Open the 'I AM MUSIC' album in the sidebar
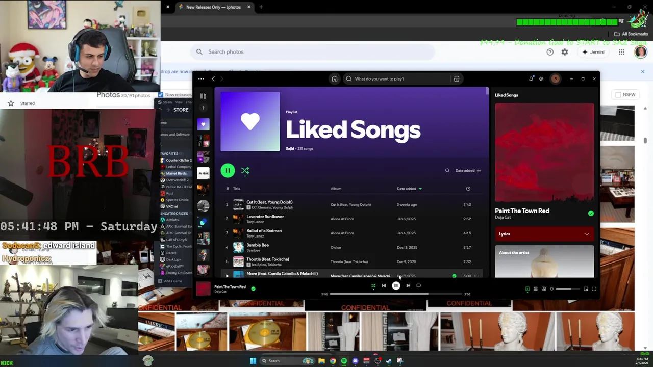Screen dimensions: 653x367 [x=203, y=173]
